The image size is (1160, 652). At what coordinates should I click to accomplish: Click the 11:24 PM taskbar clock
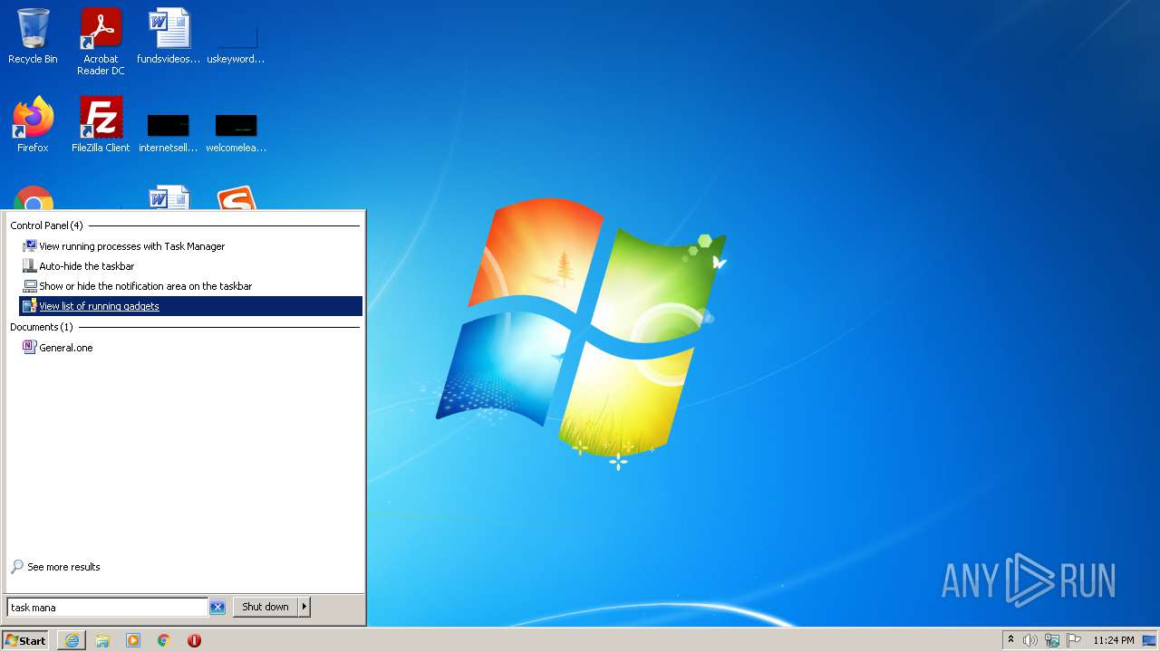1114,640
